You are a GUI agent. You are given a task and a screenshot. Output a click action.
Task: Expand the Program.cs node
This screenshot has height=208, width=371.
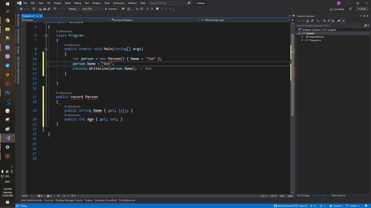pos(302,40)
